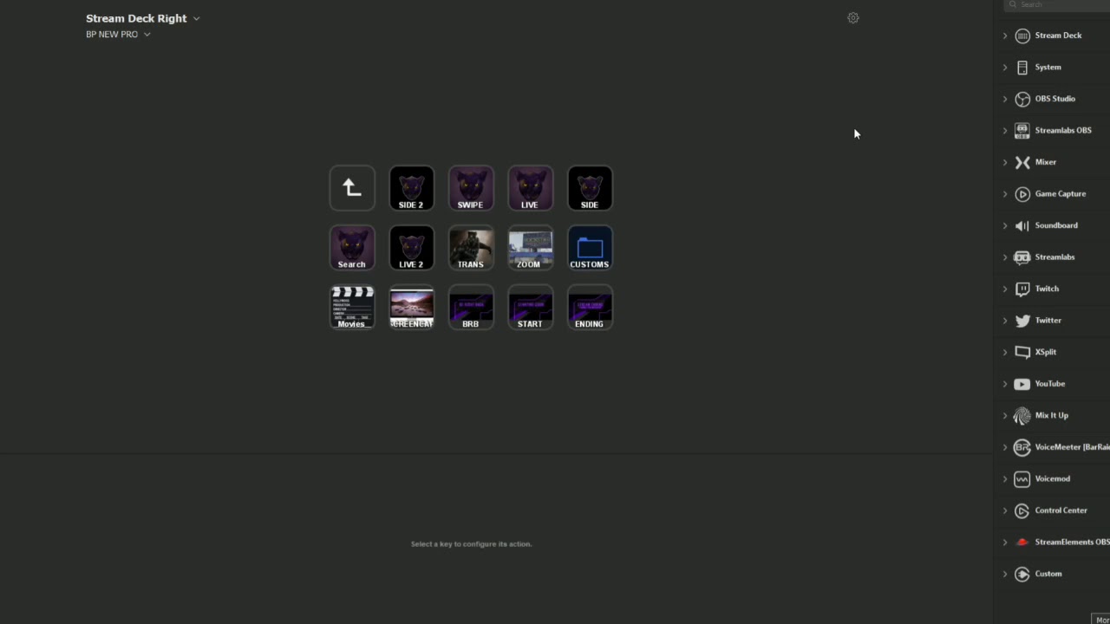Select the SCREENCAP key

point(411,307)
